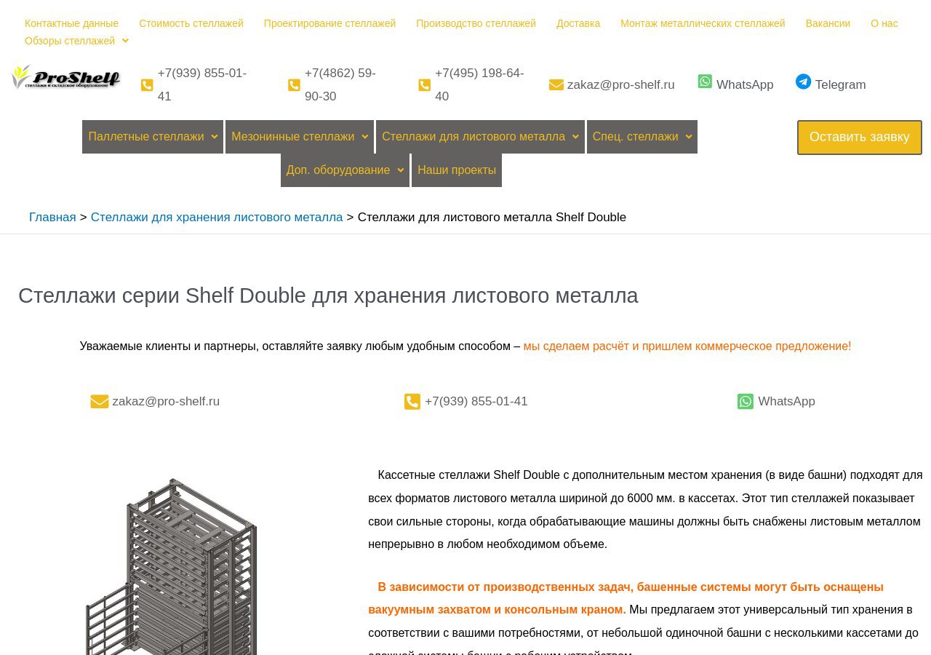This screenshot has height=655, width=931.
Task: Open Проектирование стеллажей menu item
Action: 329,23
